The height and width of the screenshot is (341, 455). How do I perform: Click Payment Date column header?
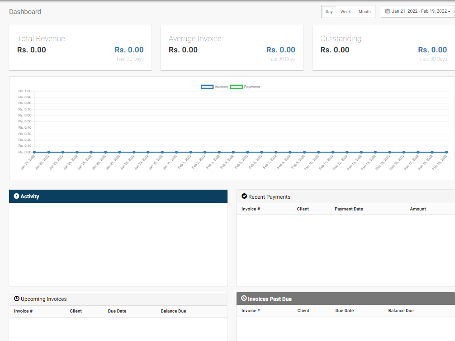coord(349,209)
